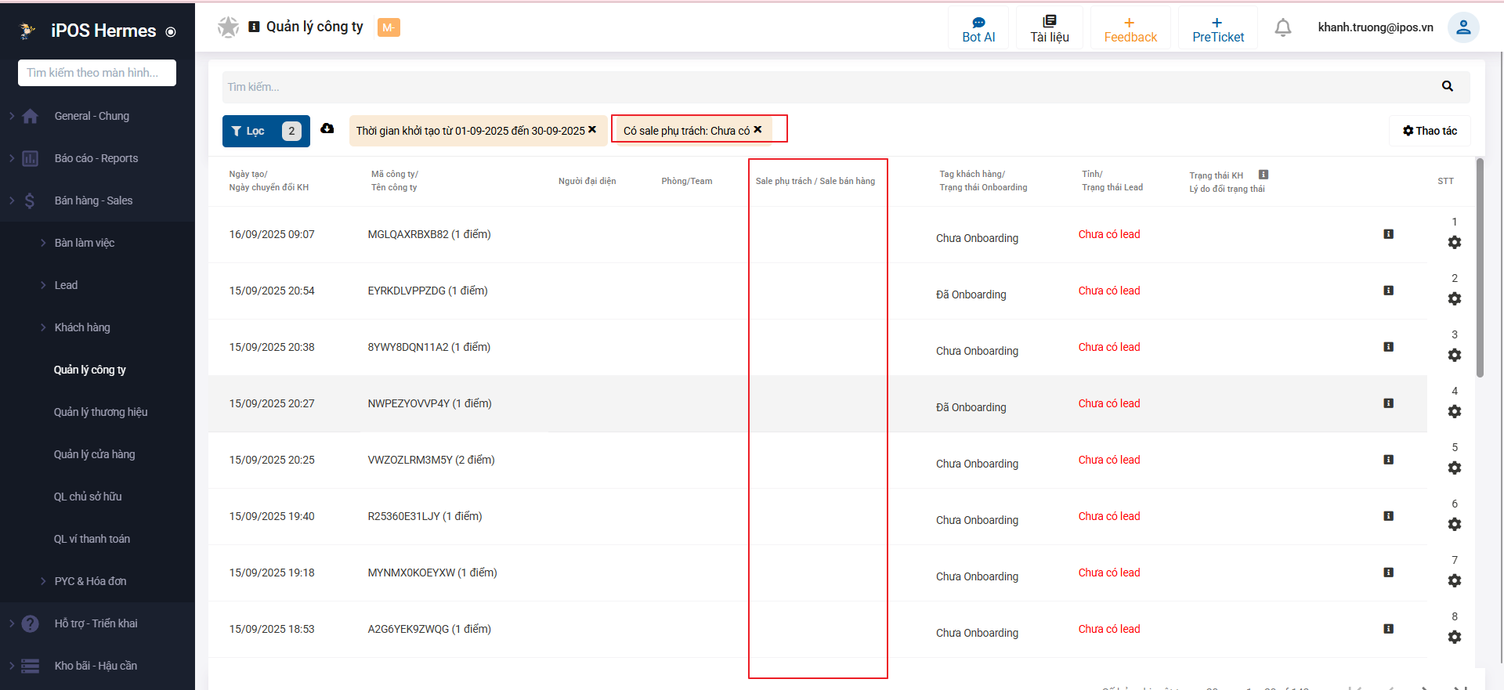Viewport: 1504px width, 690px height.
Task: Click Mã công ty/ Tên công ty header
Action: (395, 181)
